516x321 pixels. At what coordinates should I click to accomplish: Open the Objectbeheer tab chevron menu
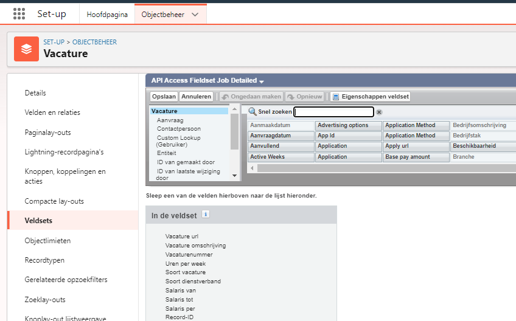pos(195,15)
